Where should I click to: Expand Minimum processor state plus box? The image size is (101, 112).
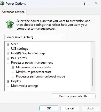13,67
